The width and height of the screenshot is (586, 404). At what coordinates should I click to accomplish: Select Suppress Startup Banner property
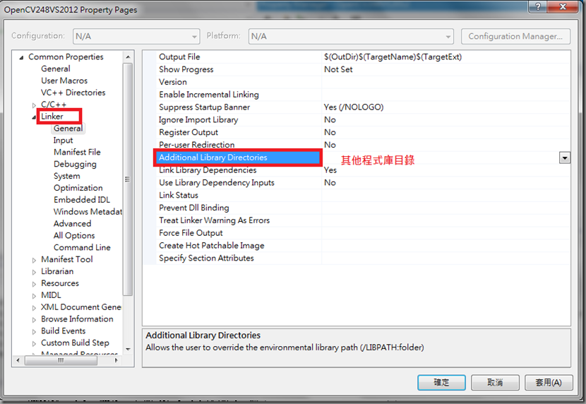[x=364, y=107]
